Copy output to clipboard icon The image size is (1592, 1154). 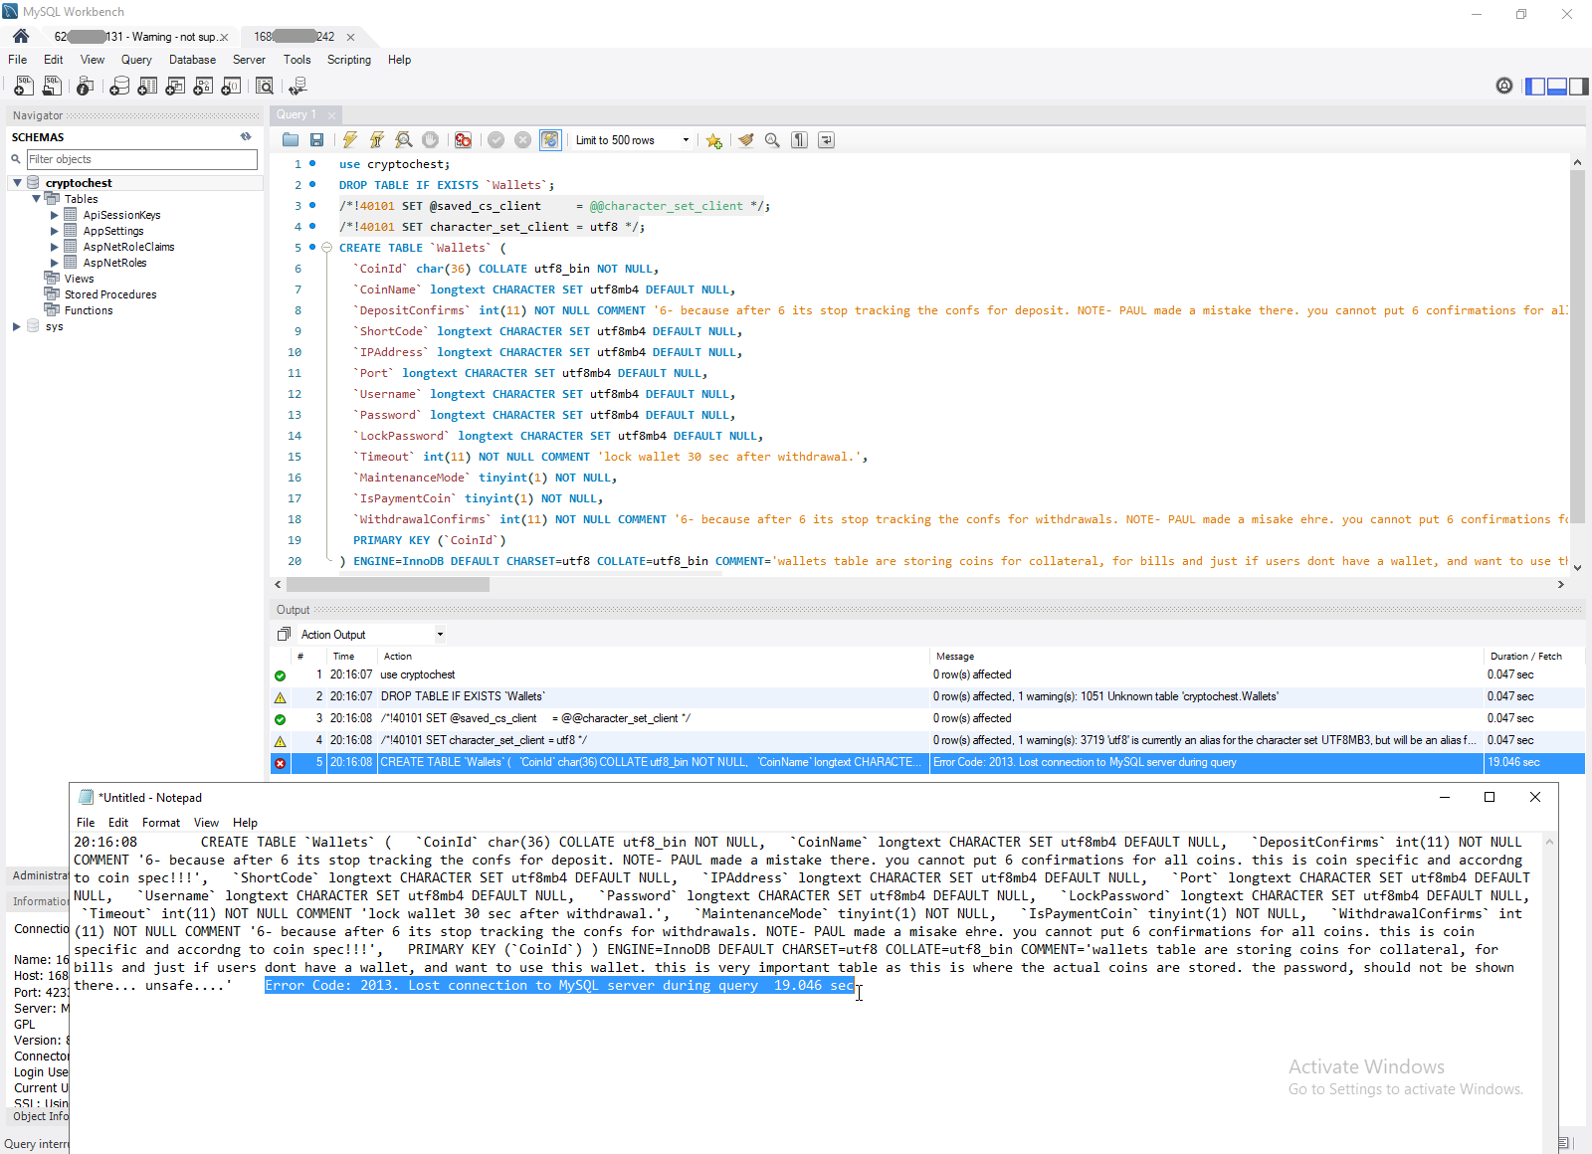click(x=284, y=635)
